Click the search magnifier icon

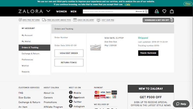point(146,11)
